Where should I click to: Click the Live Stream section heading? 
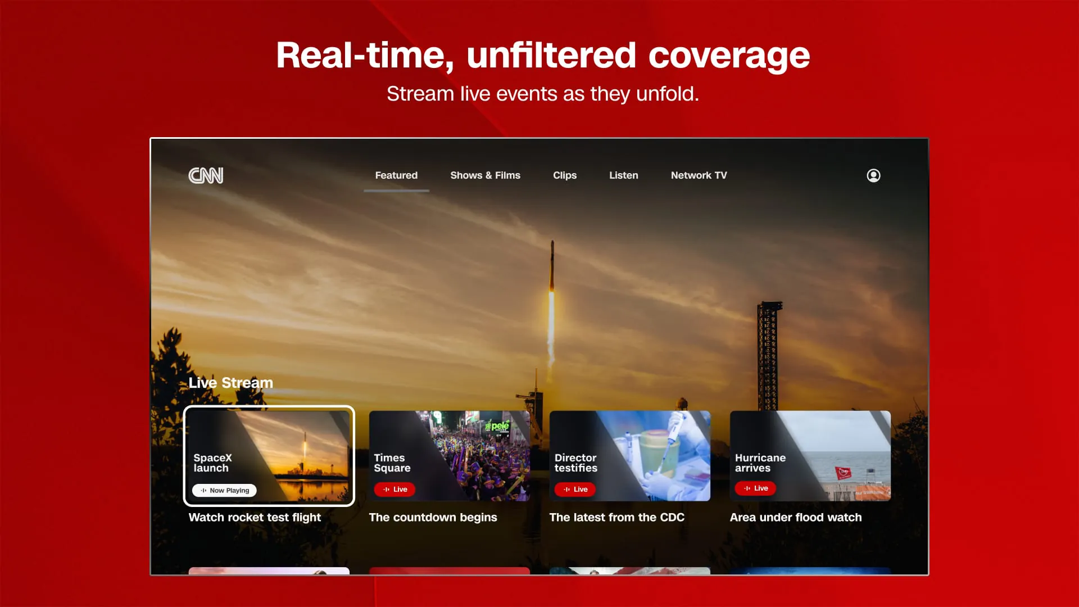(230, 383)
